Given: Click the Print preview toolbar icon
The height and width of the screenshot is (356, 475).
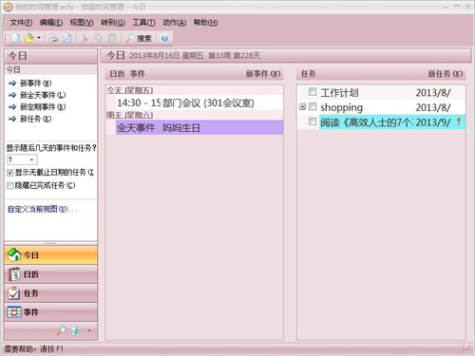Looking at the screenshot, I should click(x=67, y=38).
